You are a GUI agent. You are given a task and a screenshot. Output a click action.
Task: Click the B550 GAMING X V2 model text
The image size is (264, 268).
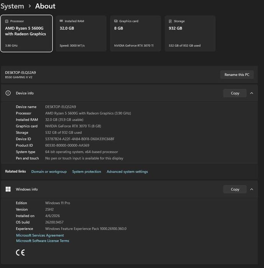(x=19, y=77)
